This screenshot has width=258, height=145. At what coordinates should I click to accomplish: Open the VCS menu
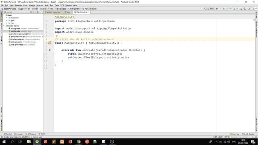point(62,5)
